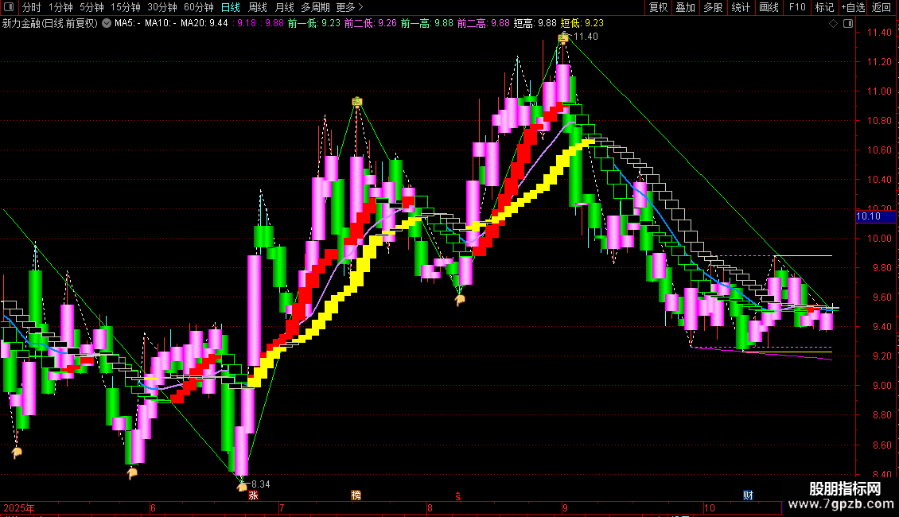This screenshot has height=517, width=899.
Task: Switch to the 30分钟 chart period
Action: pos(162,7)
